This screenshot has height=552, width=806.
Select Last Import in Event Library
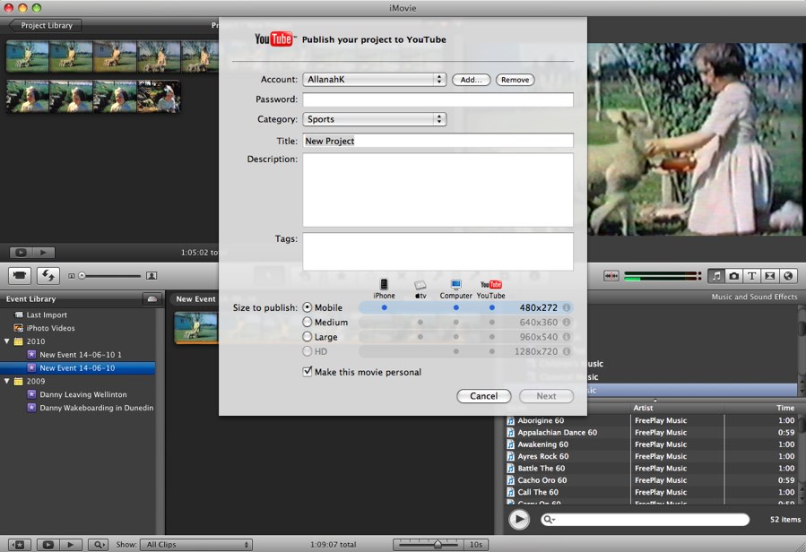(x=47, y=315)
